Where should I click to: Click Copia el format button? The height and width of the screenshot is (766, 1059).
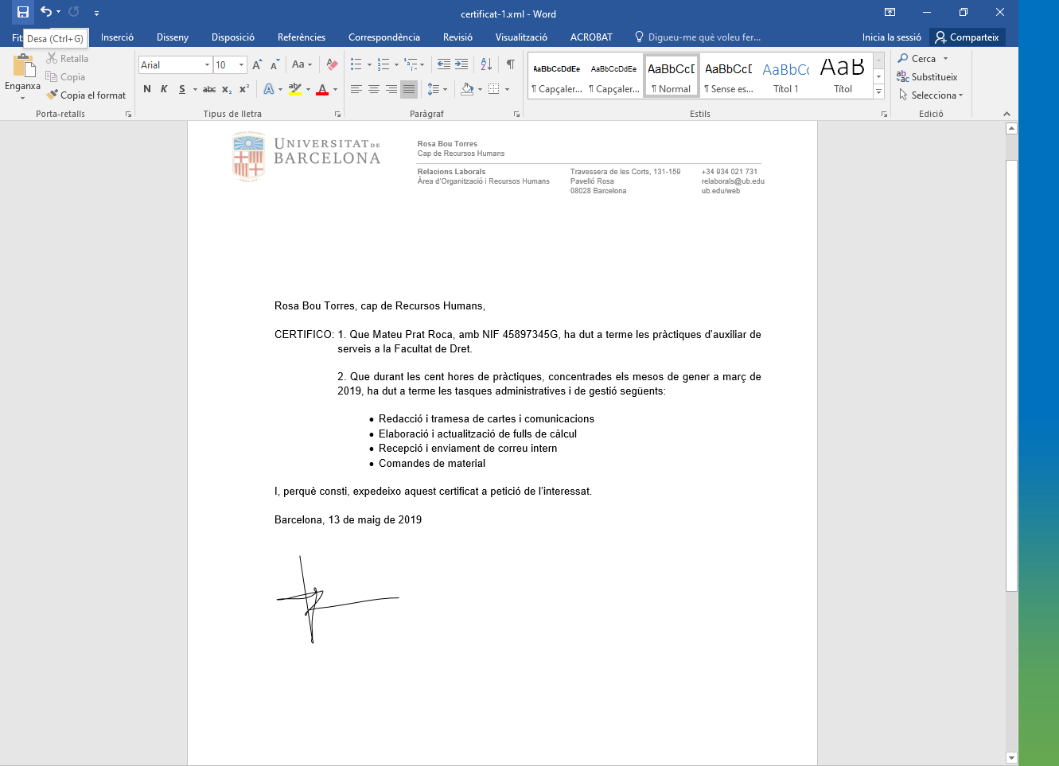point(86,95)
